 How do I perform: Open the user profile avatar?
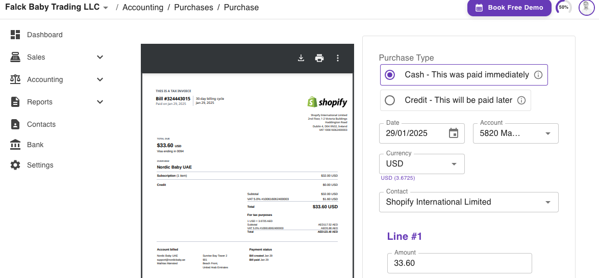[x=586, y=8]
